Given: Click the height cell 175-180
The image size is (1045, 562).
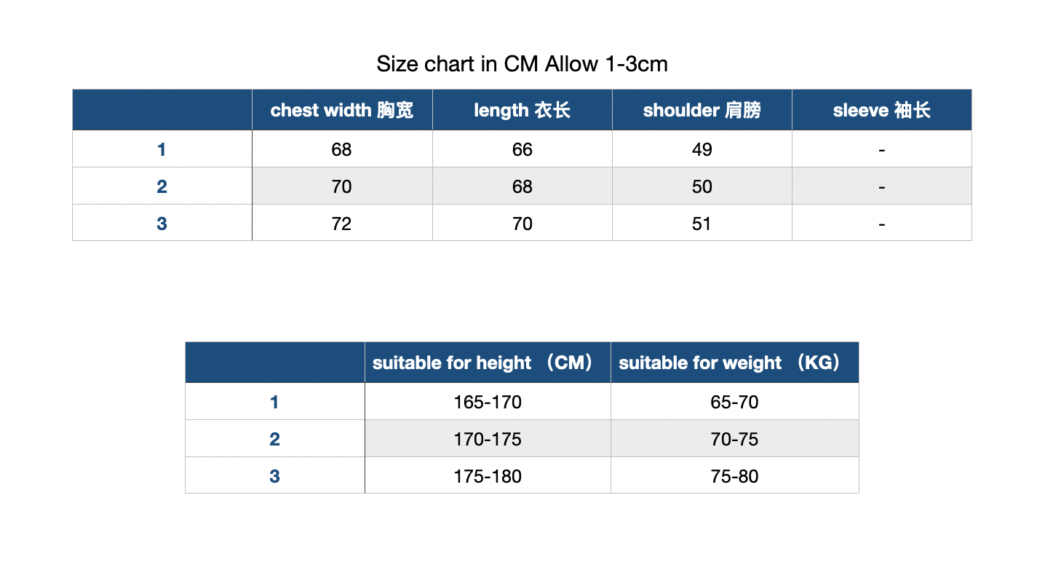Looking at the screenshot, I should click(x=488, y=475).
